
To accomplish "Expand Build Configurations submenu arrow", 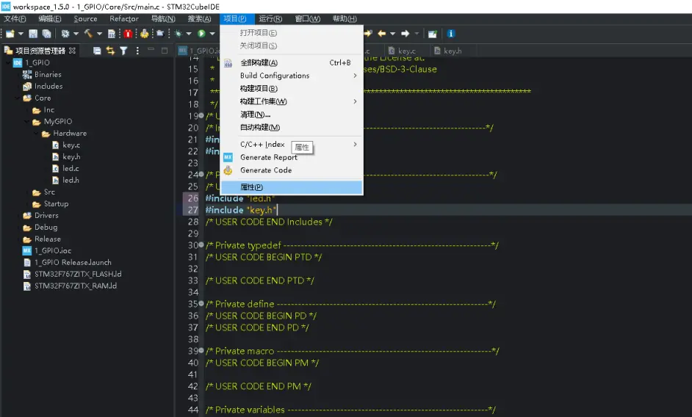I will click(x=355, y=76).
